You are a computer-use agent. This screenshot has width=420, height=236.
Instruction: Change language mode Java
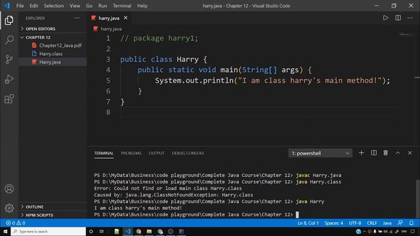click(387, 223)
